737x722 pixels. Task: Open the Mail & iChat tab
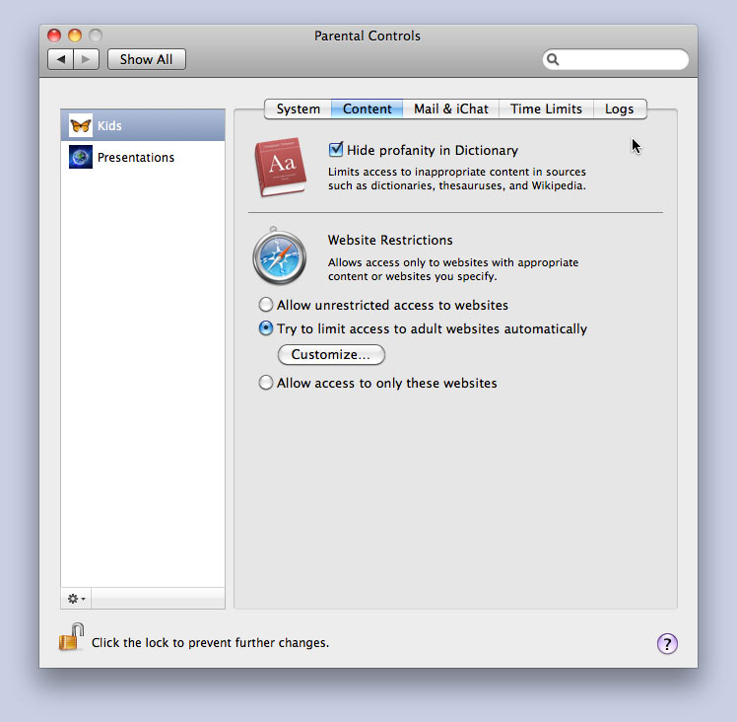(x=450, y=108)
